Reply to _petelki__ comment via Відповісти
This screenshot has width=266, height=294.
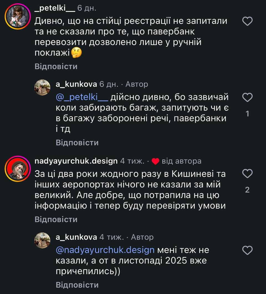[x=56, y=67]
